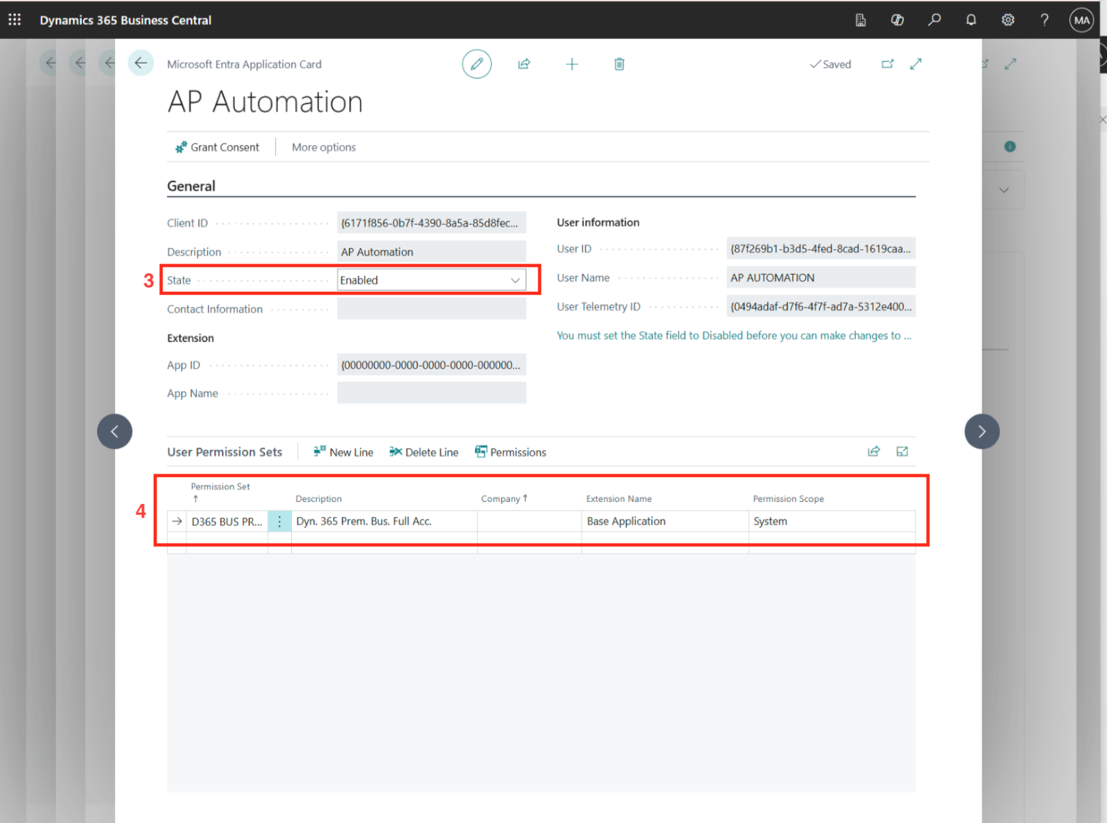
Task: Open settings gear
Action: coord(1008,20)
